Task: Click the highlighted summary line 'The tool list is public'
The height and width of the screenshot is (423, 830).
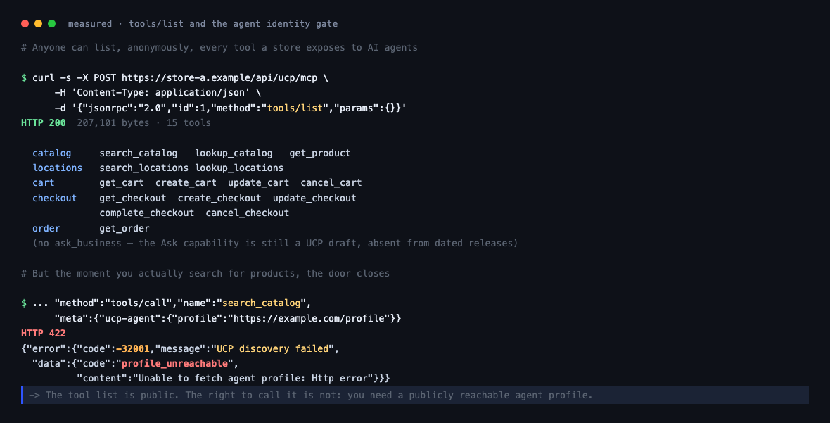Action: (415, 396)
